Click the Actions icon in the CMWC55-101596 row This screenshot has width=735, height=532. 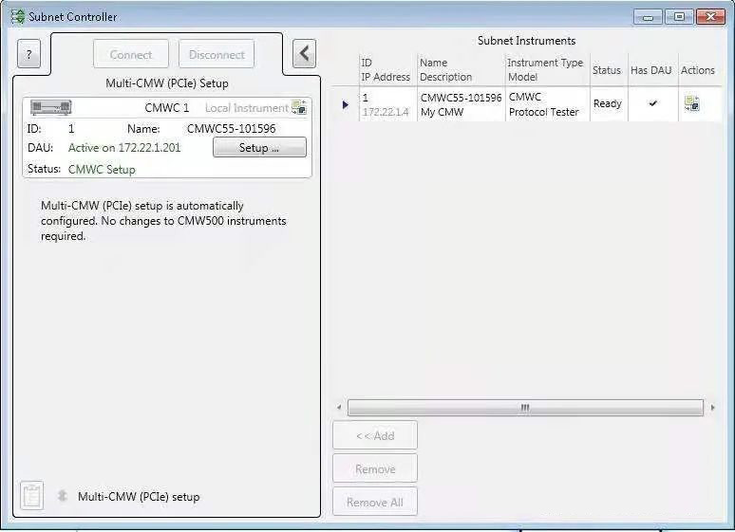coord(691,104)
